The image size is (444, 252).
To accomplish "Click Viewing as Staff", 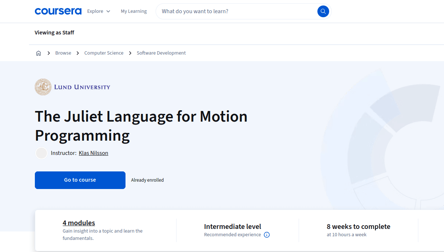I will tap(54, 33).
